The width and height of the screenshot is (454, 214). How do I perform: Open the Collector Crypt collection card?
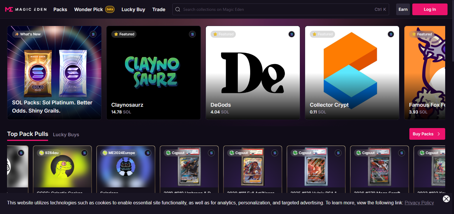[x=352, y=73]
